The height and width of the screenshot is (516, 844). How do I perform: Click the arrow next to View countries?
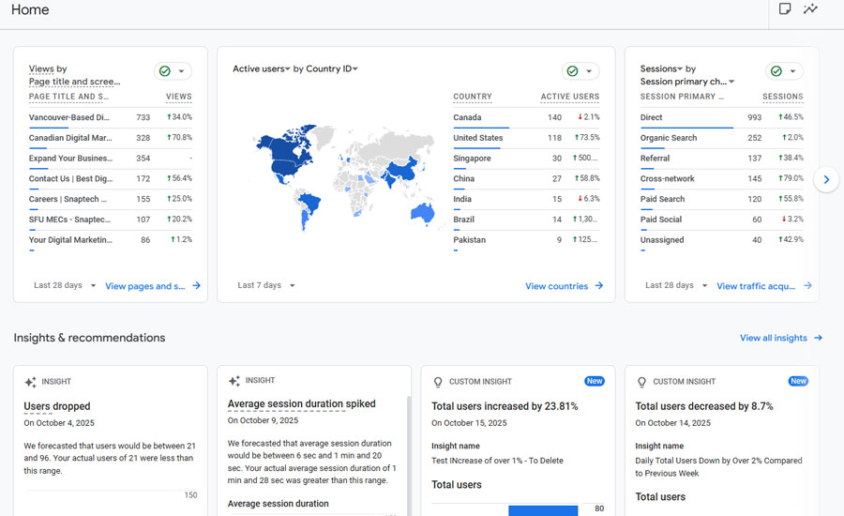[599, 286]
